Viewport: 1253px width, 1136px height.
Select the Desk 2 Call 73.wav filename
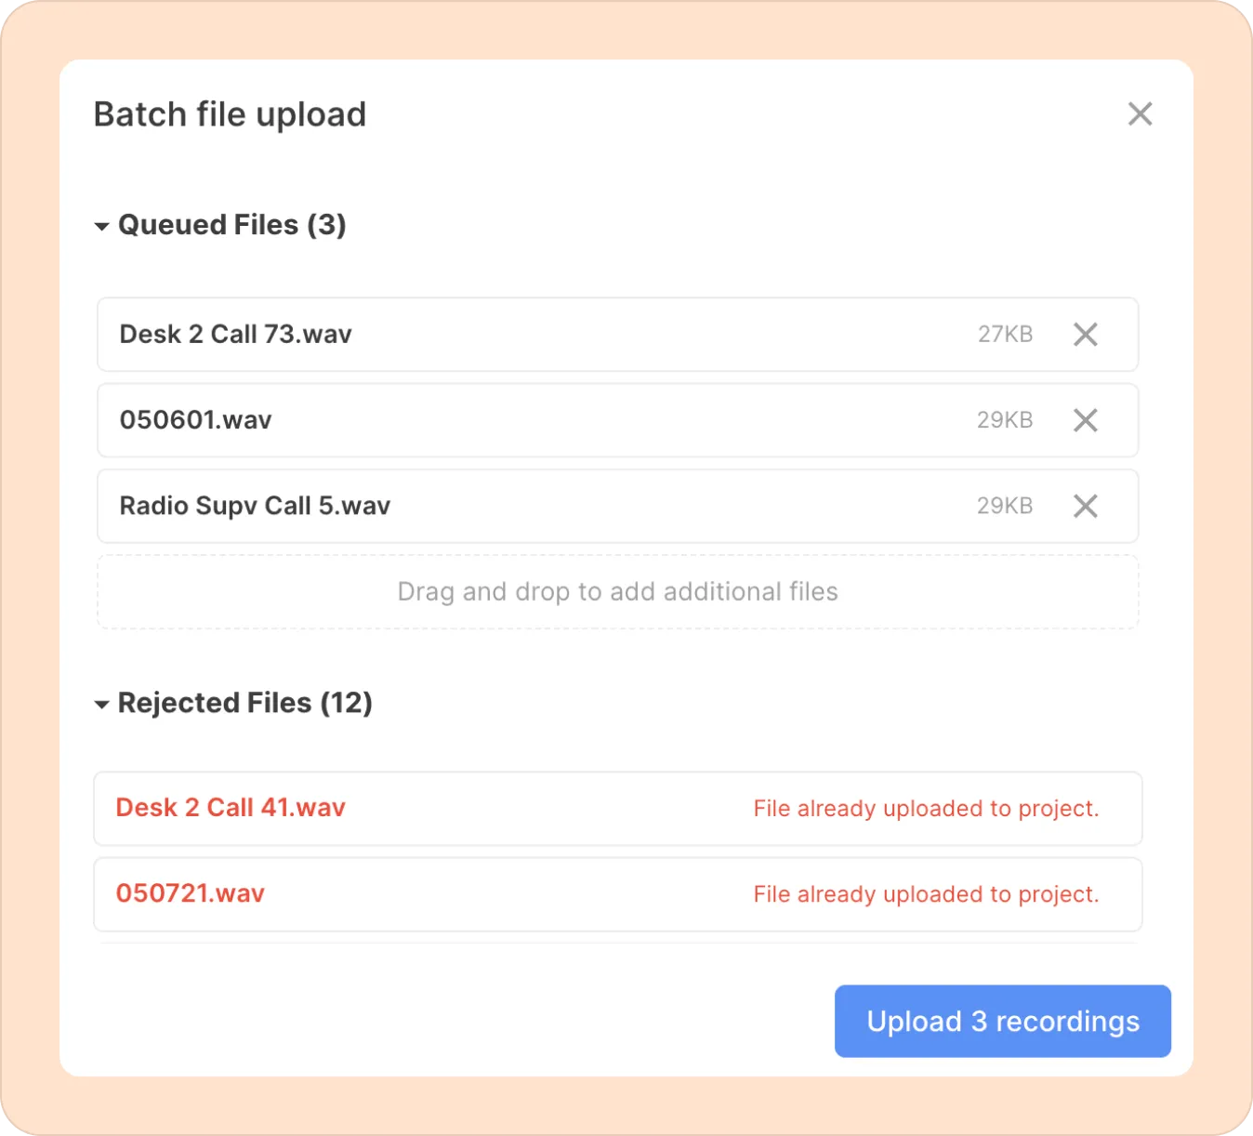coord(236,335)
